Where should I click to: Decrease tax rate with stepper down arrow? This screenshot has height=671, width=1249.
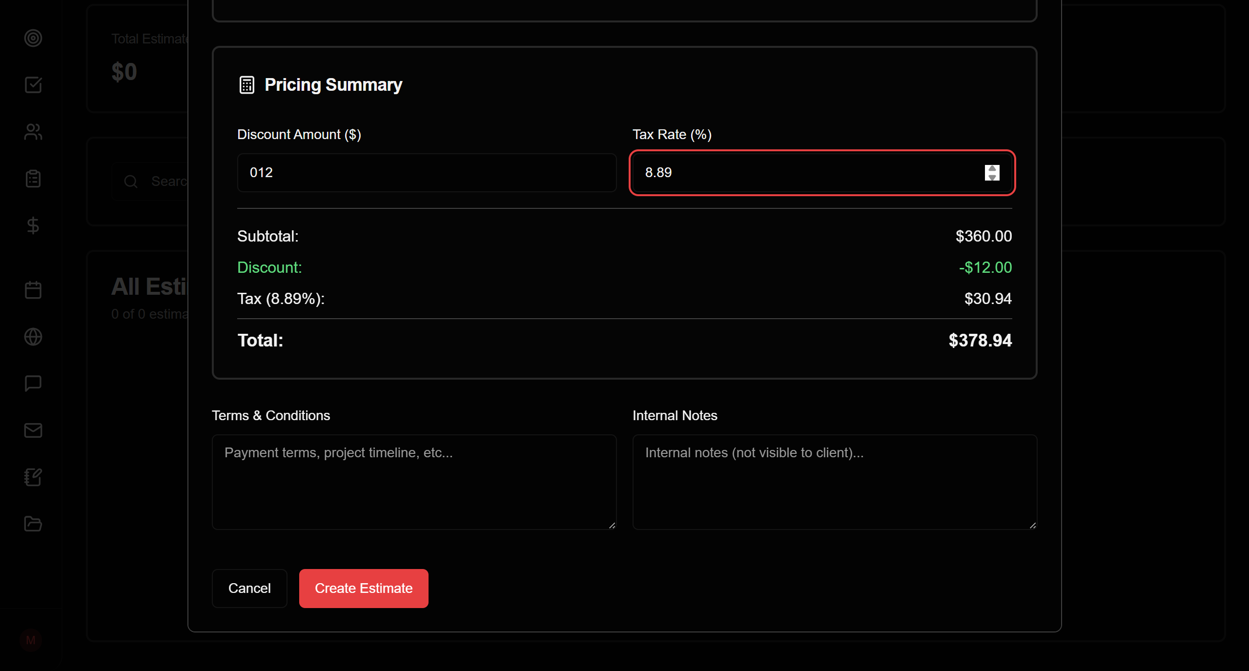(x=992, y=177)
